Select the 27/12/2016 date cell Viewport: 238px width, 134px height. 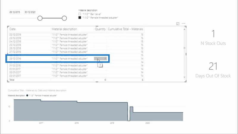point(15,52)
